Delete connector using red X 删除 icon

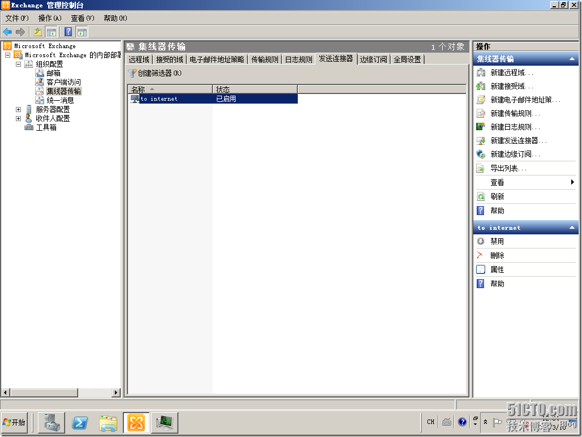click(x=481, y=255)
